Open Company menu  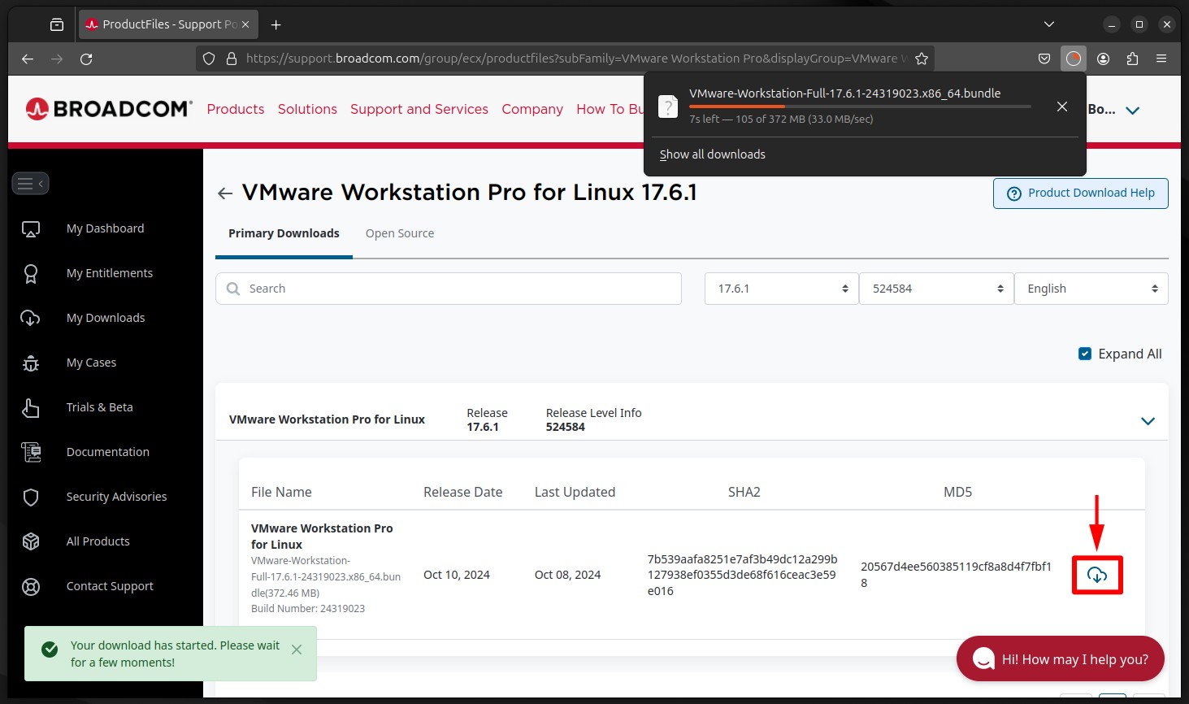(532, 109)
